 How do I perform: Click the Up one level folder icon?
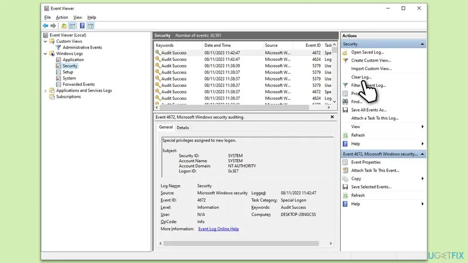[x=64, y=26]
